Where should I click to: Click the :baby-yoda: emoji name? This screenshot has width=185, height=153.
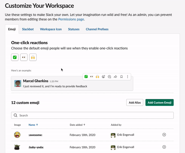tap(36, 147)
